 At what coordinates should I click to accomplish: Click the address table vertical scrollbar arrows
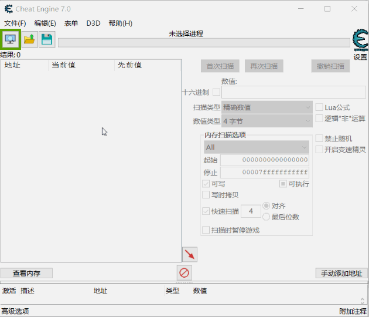[363, 301]
